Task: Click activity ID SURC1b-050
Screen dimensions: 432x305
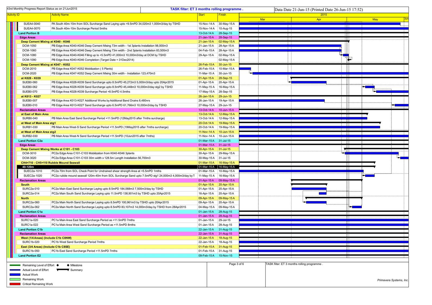Action: click(x=31, y=251)
